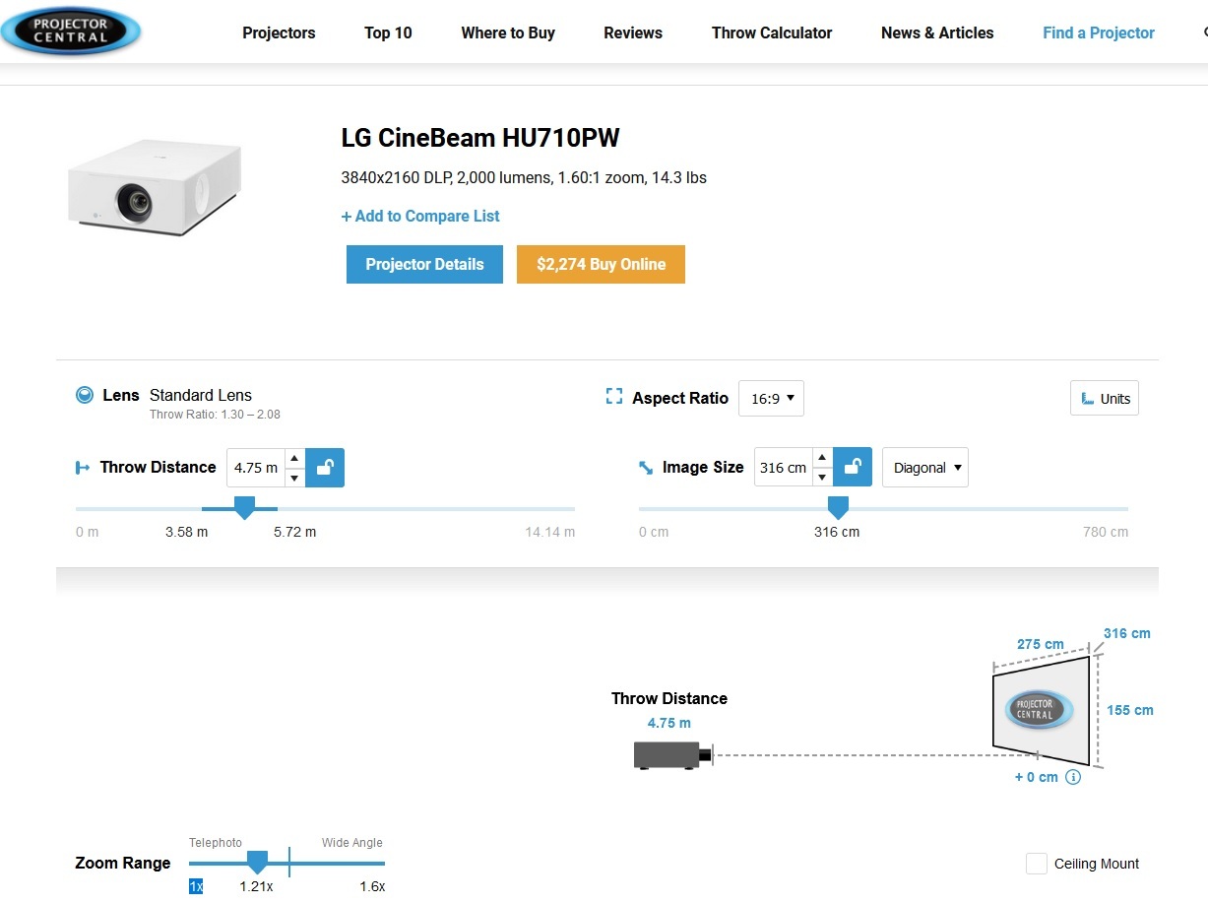Screen dimensions: 1208x903
Task: Open the Projectors menu
Action: coord(279,32)
